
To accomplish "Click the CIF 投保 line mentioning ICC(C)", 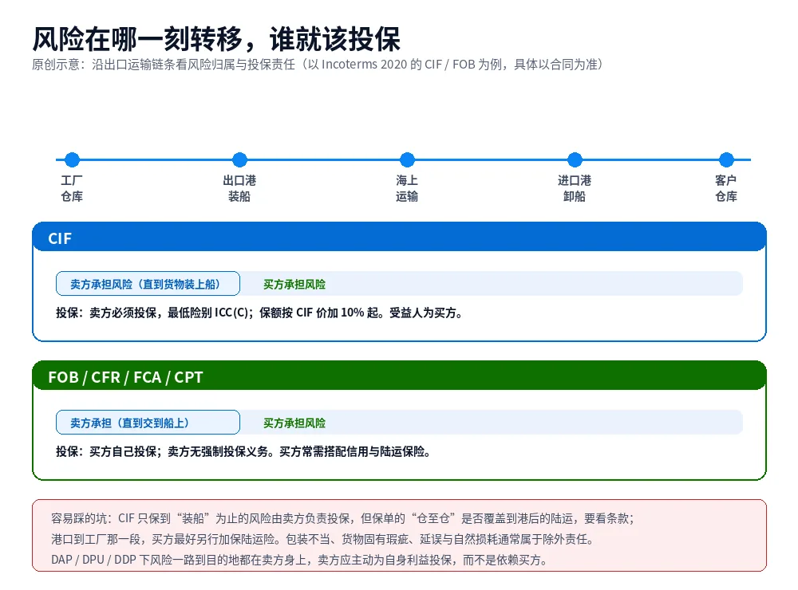I will (259, 313).
